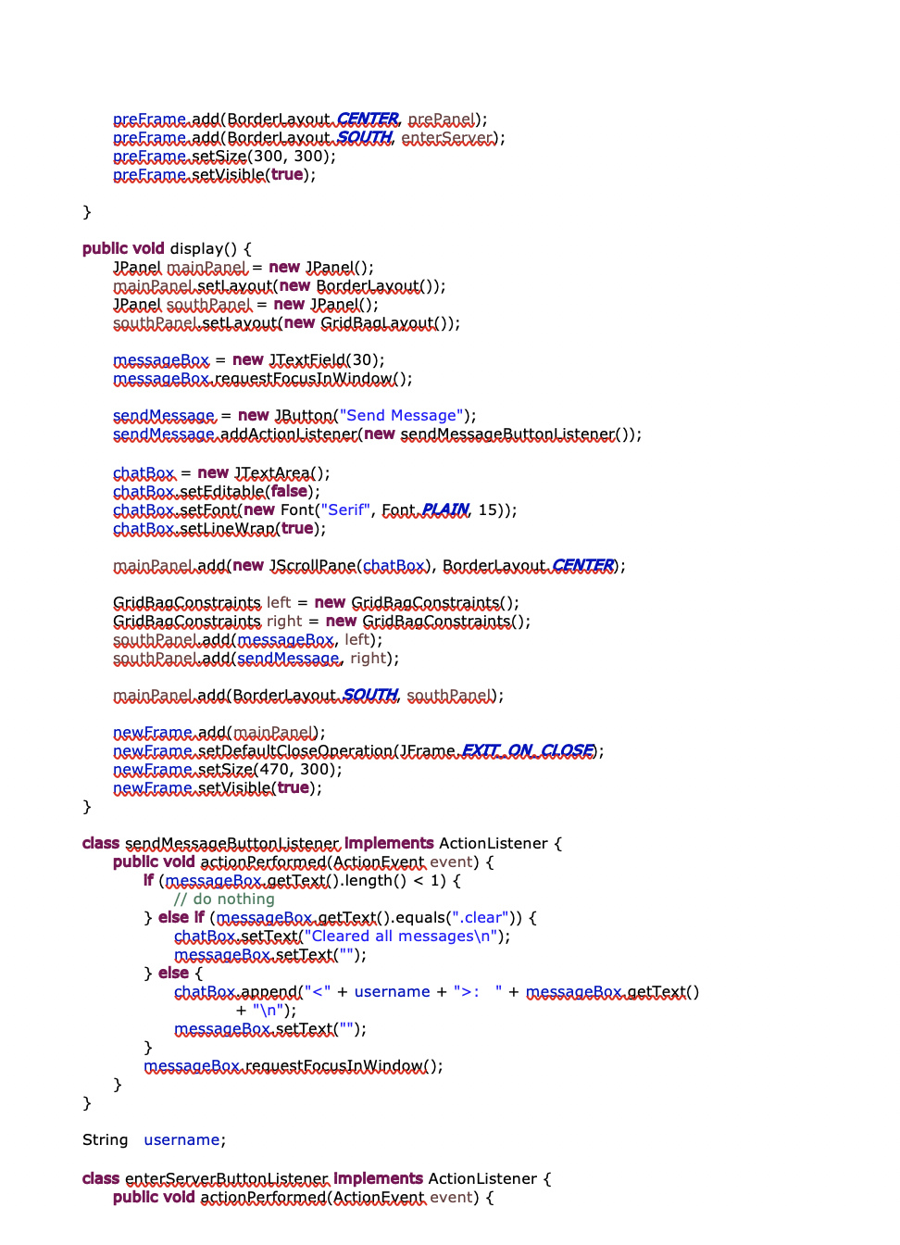This screenshot has height=1245, width=900.
Task: Click the 'String username;' field declaration
Action: (155, 1140)
